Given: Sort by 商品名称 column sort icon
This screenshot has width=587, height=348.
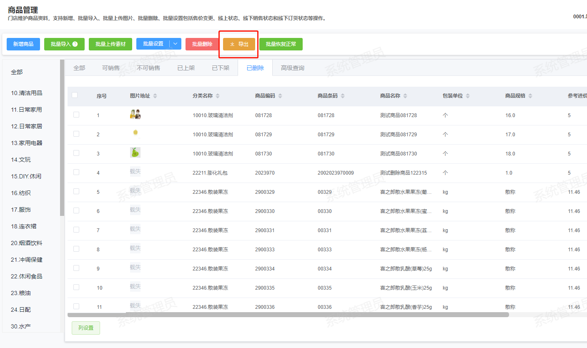Looking at the screenshot, I should click(x=405, y=96).
